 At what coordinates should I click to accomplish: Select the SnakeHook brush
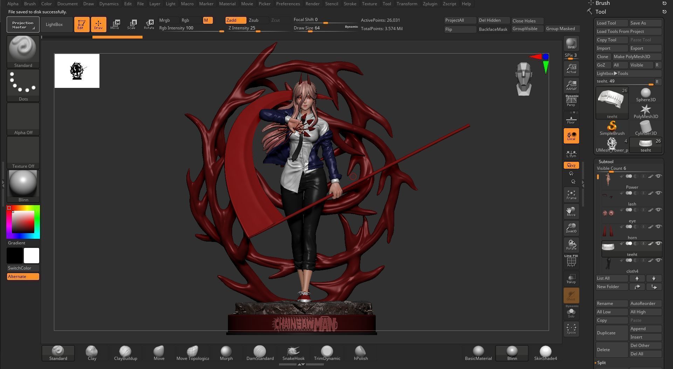click(293, 353)
